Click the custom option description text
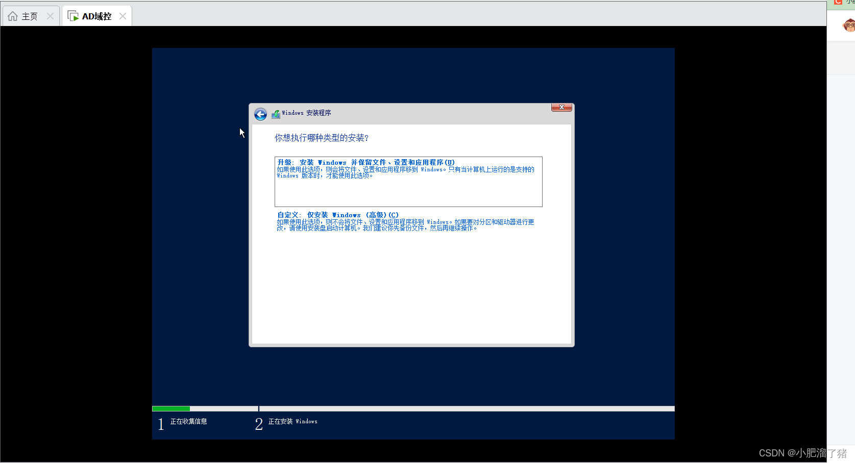 point(406,225)
